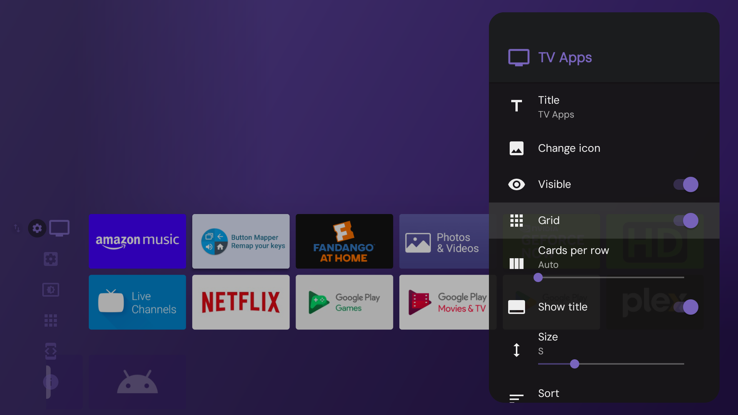This screenshot has width=738, height=415.
Task: Edit the Title setting TV Apps
Action: (604, 107)
